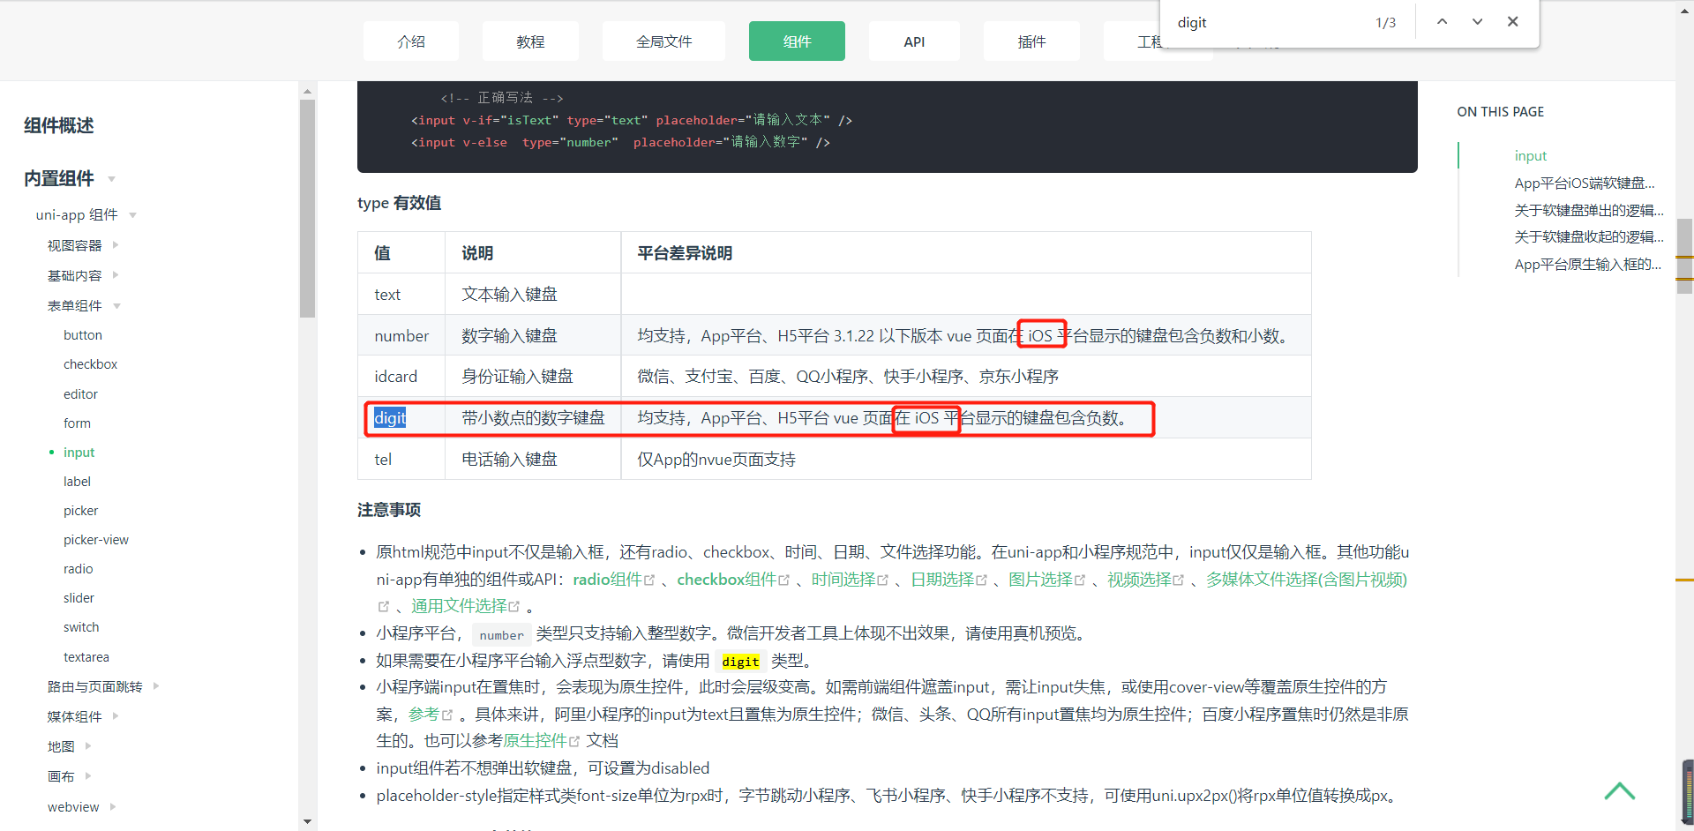Open the 插件 navigation tab

tap(1031, 41)
